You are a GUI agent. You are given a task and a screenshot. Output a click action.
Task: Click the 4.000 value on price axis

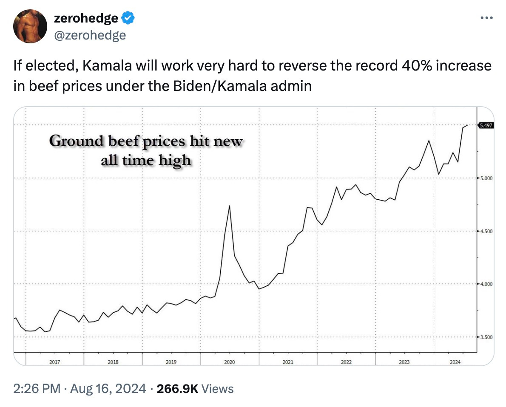coord(486,284)
